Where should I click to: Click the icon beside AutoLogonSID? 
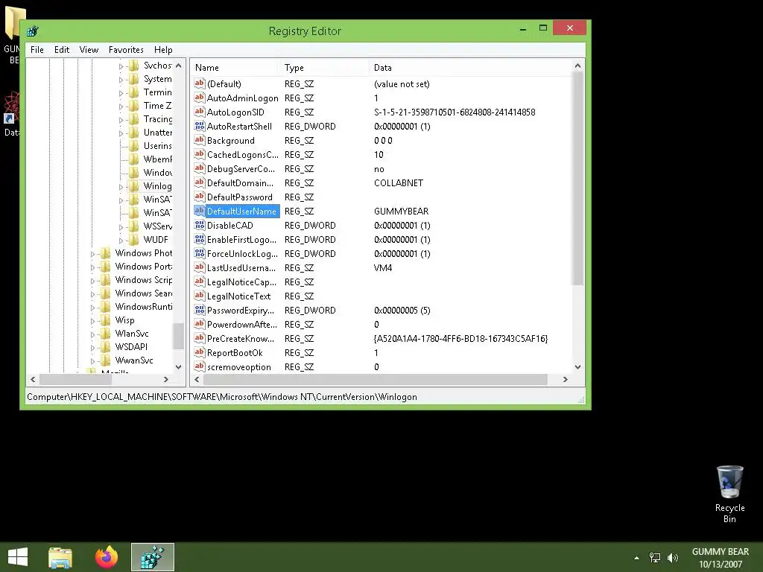199,112
